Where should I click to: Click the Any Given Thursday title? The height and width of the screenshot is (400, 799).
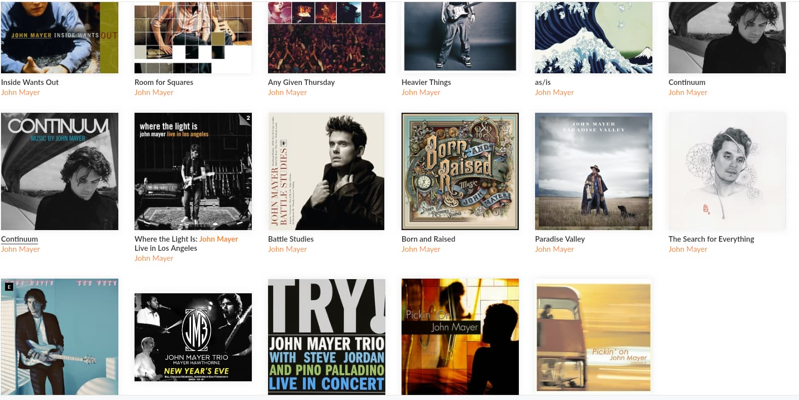(301, 82)
